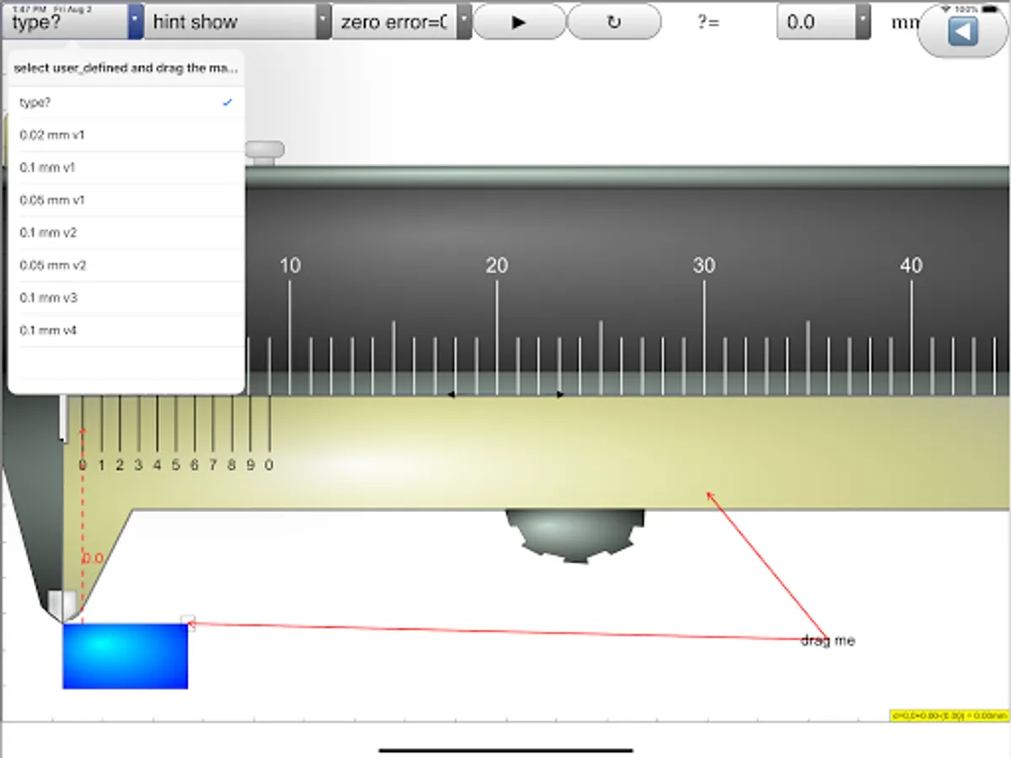Click the main scale '40' marking
Viewport: 1011px width, 758px height.
912,266
